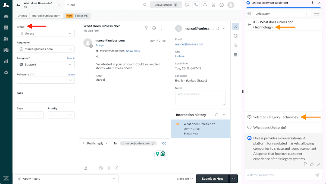The height and width of the screenshot is (184, 326).
Task: Click the Zendesk logo at sidebar bottom
Action: tap(6, 178)
